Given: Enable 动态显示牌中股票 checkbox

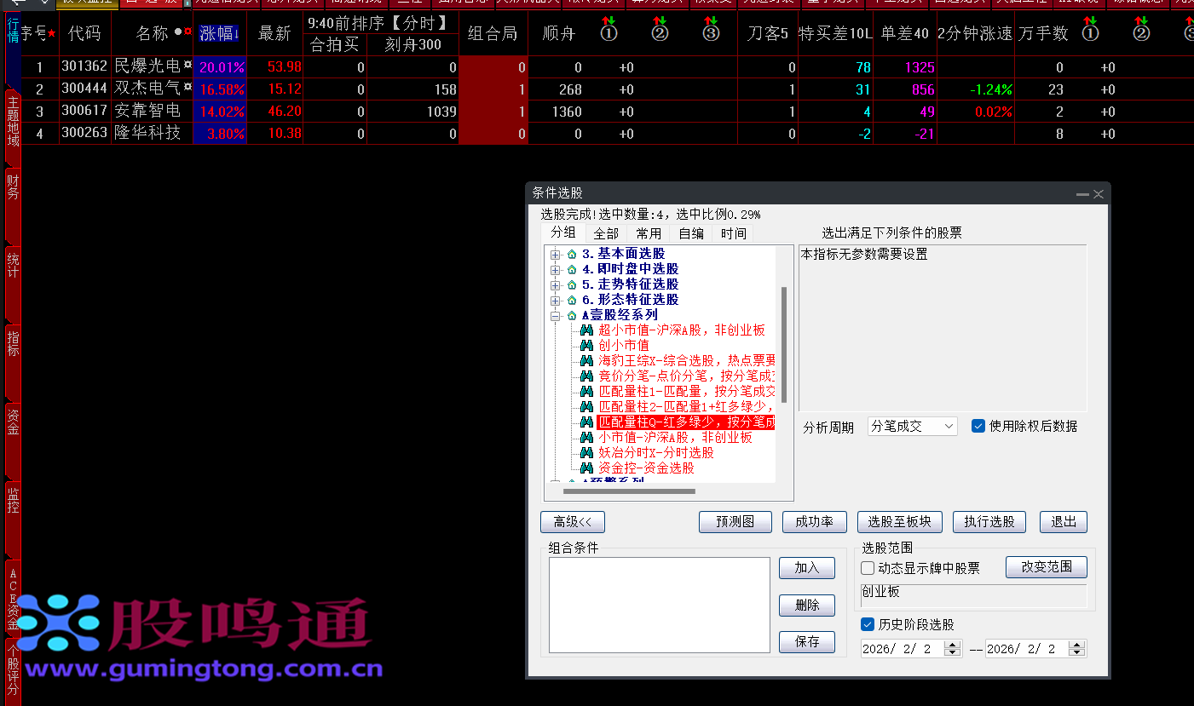Looking at the screenshot, I should pos(868,567).
